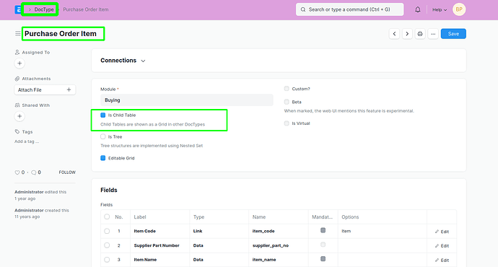This screenshot has height=267, width=498.
Task: Check the Beta checkbox
Action: (287, 102)
